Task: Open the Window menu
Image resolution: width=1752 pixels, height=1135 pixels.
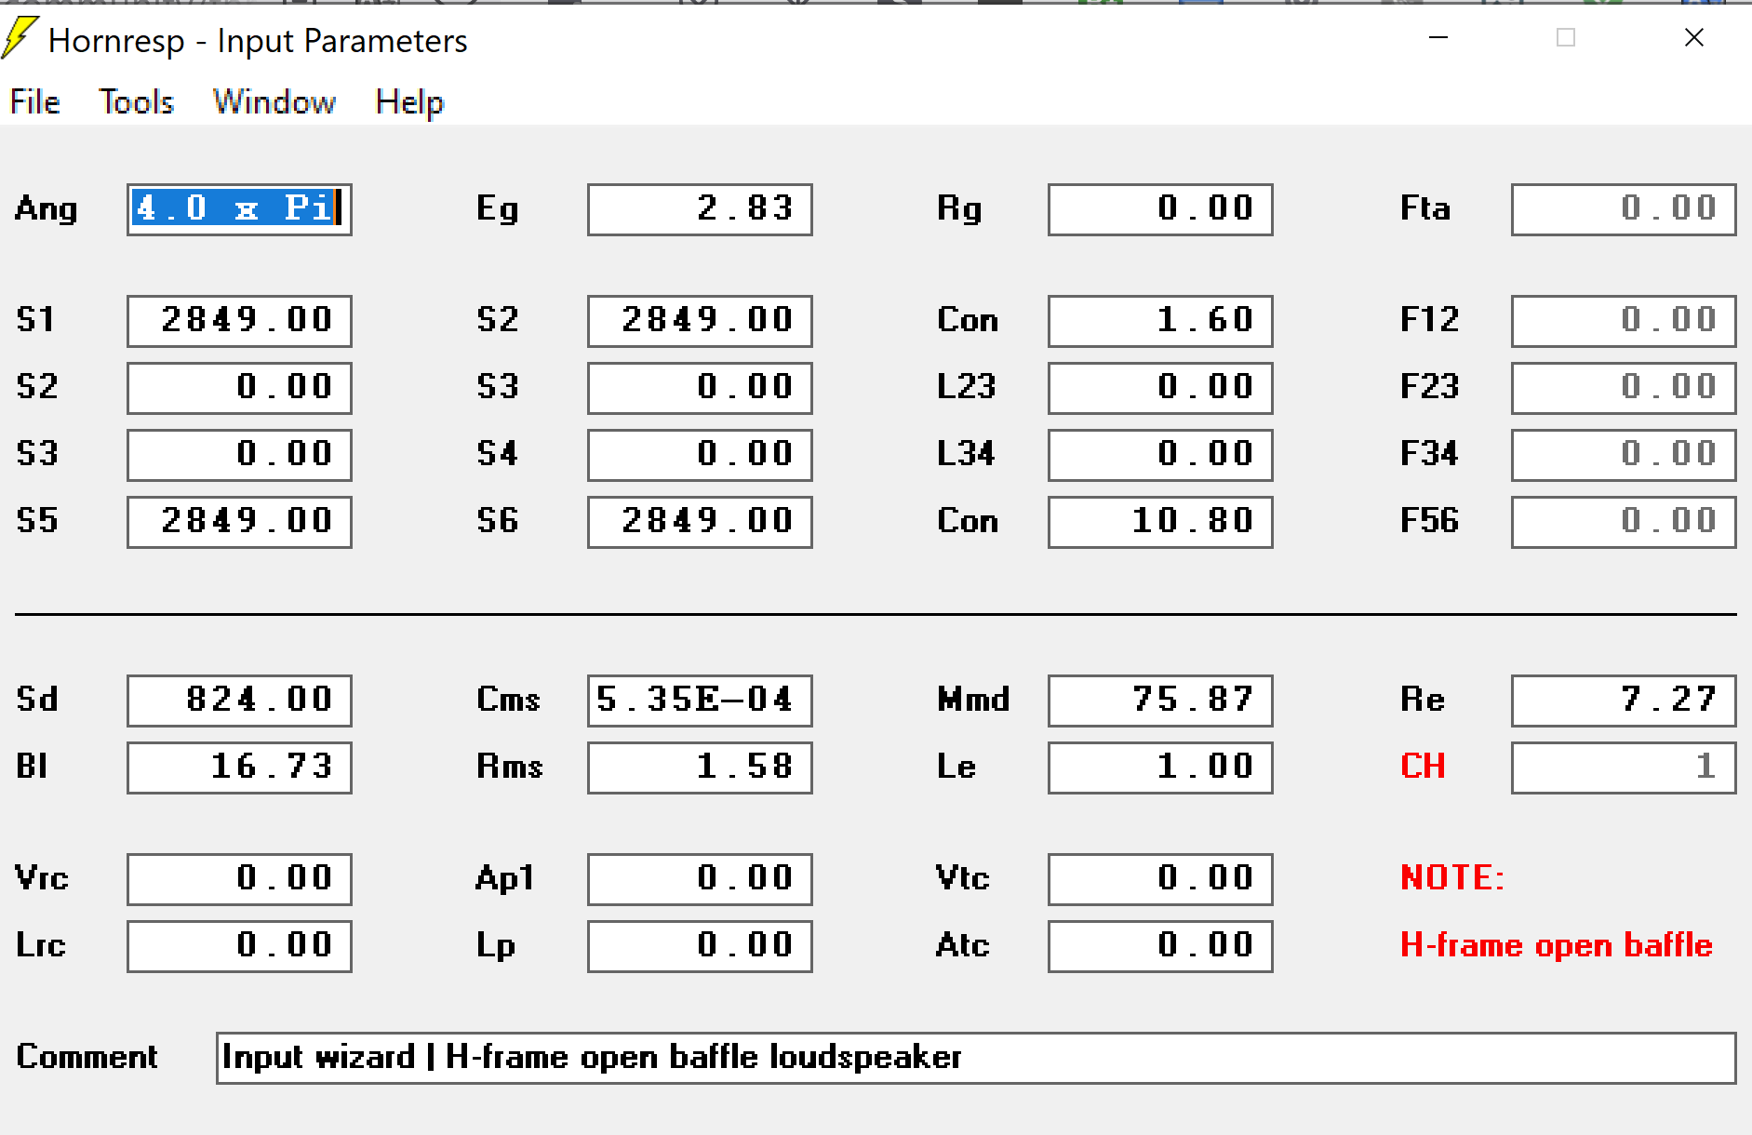Action: 274,101
